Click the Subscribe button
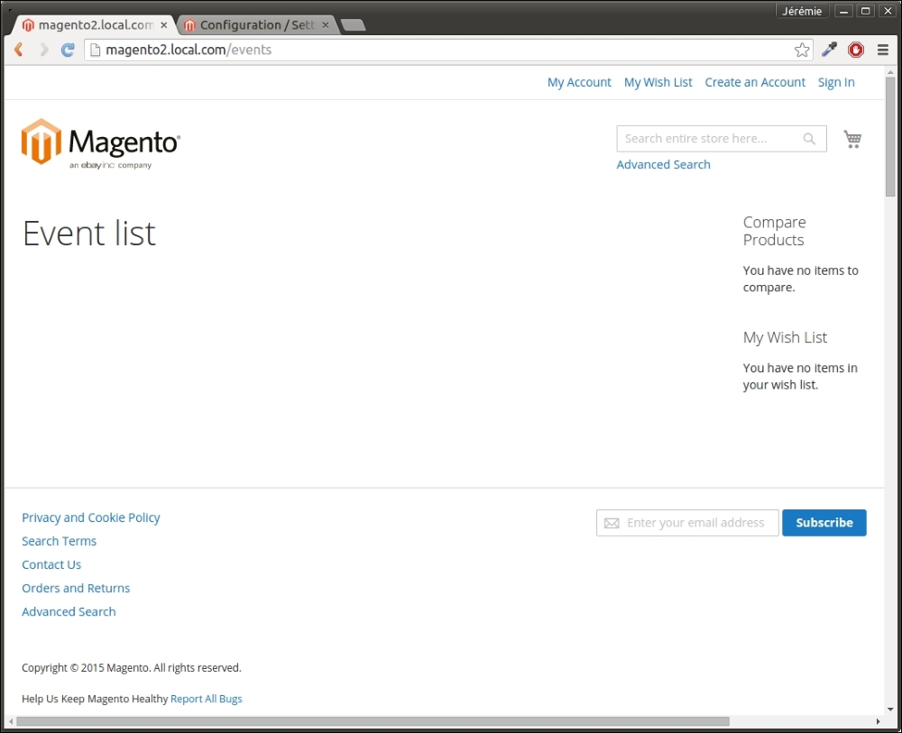 [x=824, y=523]
